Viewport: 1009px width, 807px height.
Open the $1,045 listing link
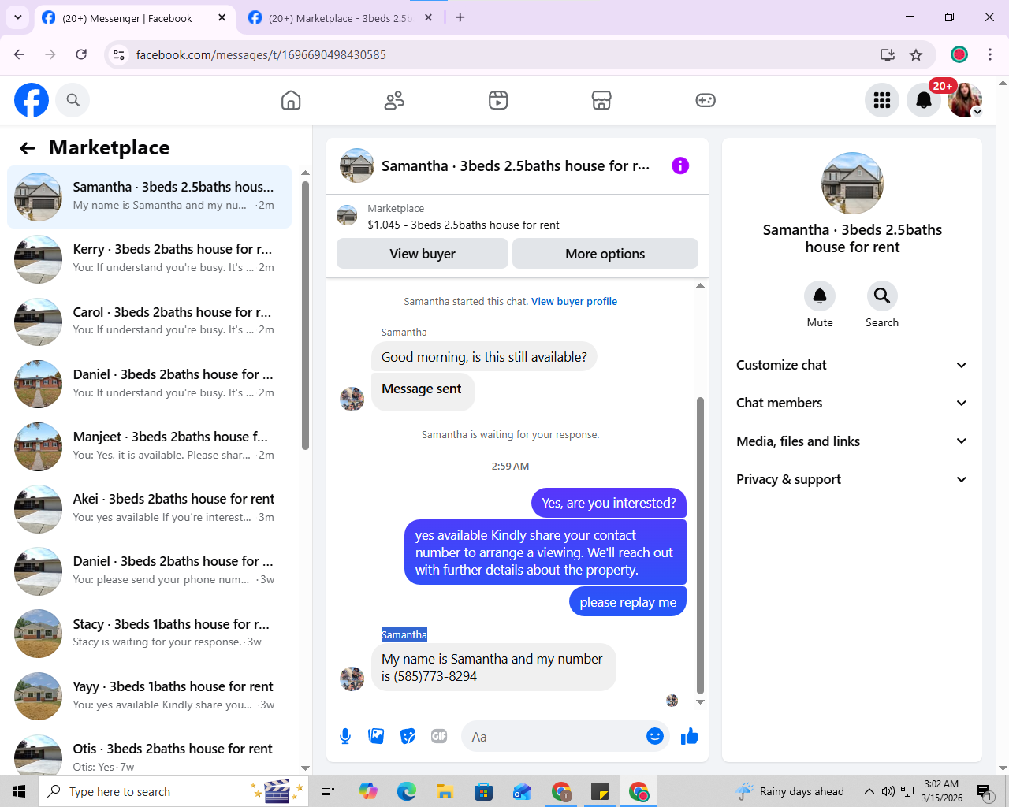coord(464,225)
